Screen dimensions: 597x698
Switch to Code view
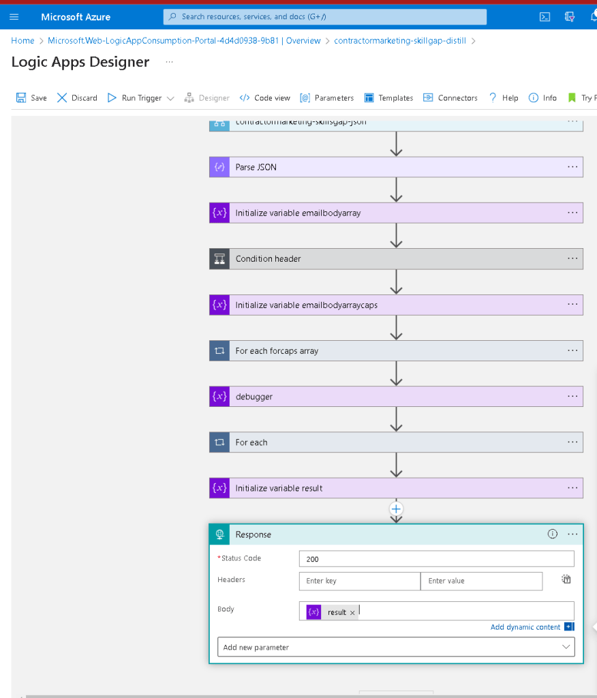264,98
